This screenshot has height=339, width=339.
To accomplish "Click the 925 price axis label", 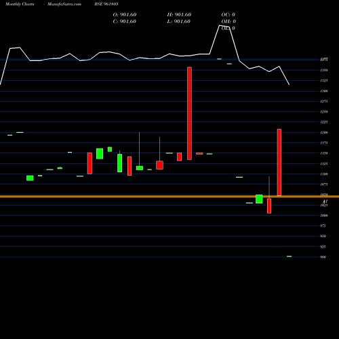I will pyautogui.click(x=323, y=247).
